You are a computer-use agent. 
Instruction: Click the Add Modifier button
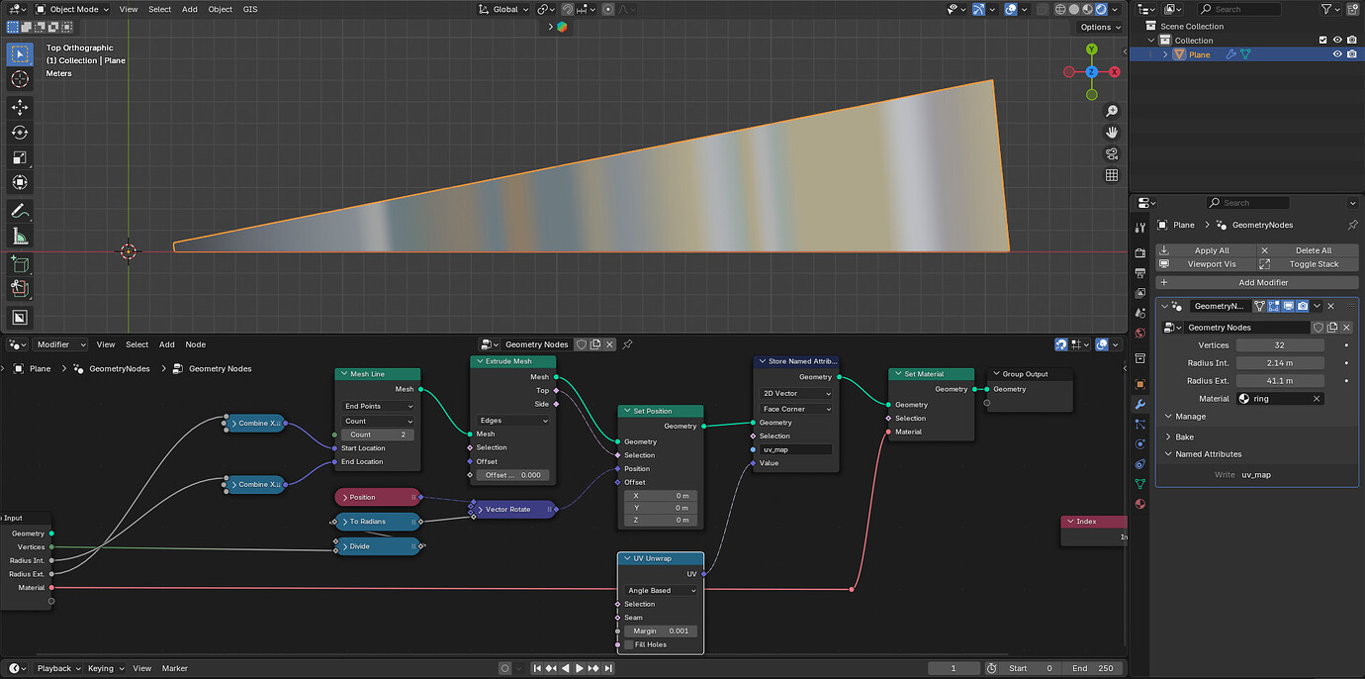[x=1257, y=282]
